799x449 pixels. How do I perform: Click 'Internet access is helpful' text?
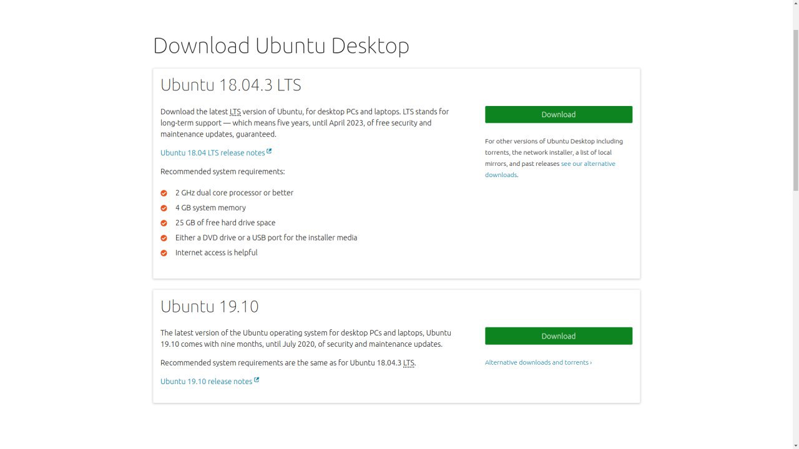click(217, 253)
